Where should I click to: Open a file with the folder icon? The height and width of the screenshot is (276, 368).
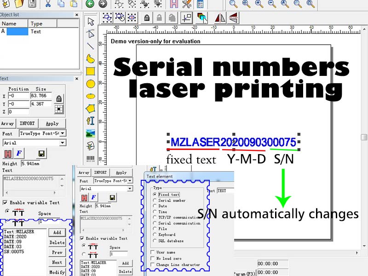coord(19,4)
